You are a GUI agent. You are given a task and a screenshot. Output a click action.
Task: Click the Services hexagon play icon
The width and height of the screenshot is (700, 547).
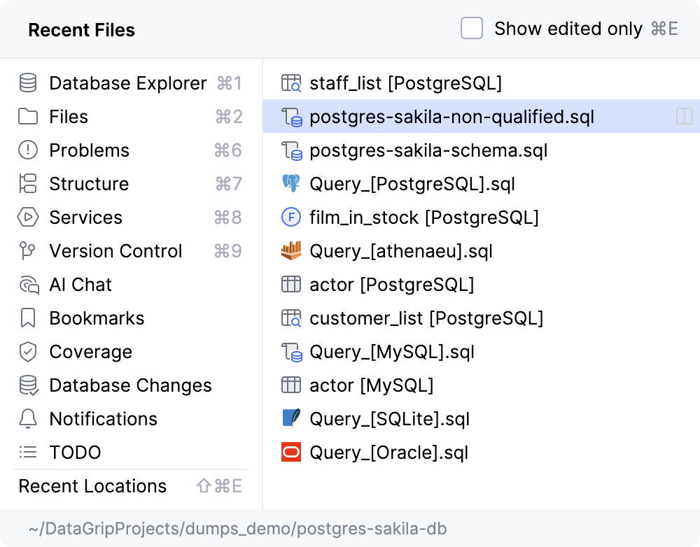click(28, 218)
